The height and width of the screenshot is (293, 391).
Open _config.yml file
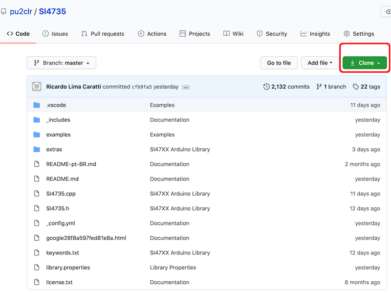point(61,223)
